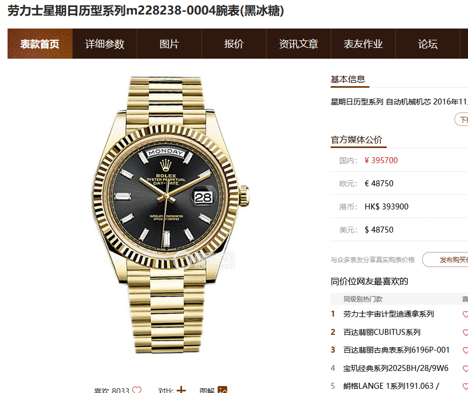Open 劳力士宇宙计型迪通拿系列 link
The height and width of the screenshot is (393, 468).
coord(389,314)
